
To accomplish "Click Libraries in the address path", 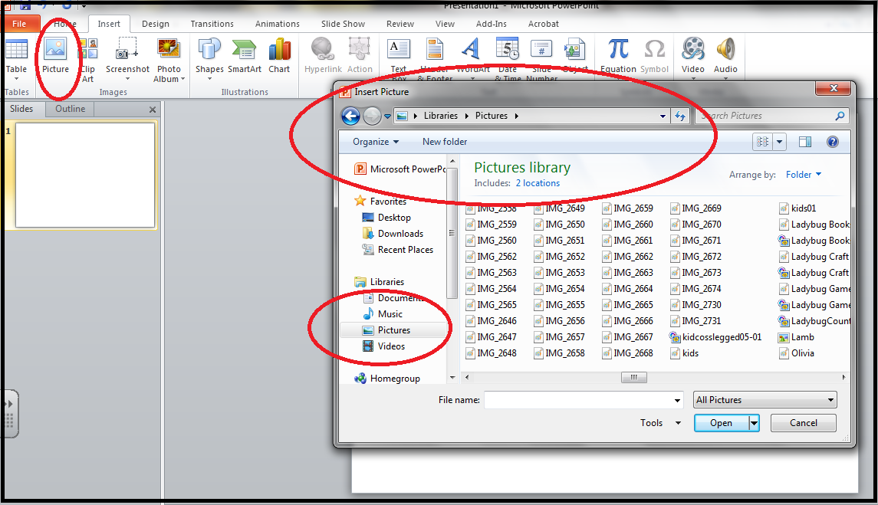I will click(440, 116).
